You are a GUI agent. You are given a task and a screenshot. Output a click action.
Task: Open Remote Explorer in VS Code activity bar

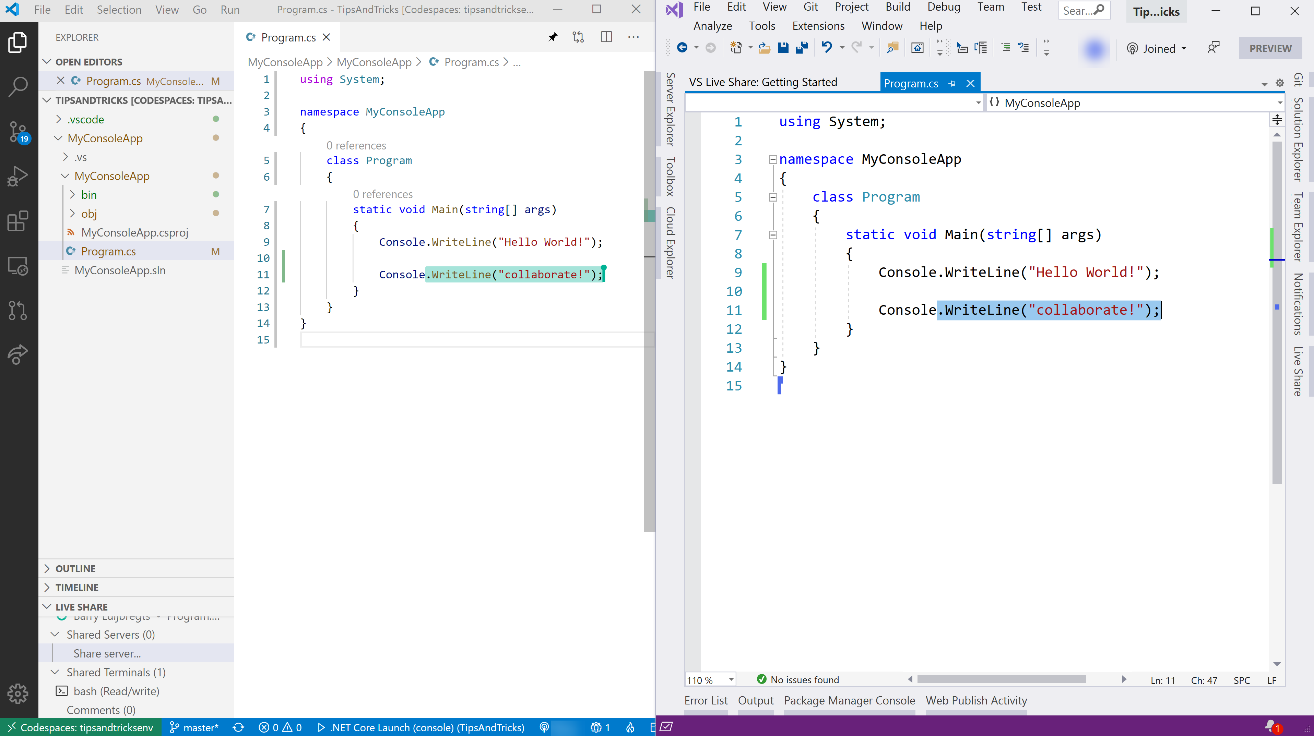pyautogui.click(x=19, y=266)
